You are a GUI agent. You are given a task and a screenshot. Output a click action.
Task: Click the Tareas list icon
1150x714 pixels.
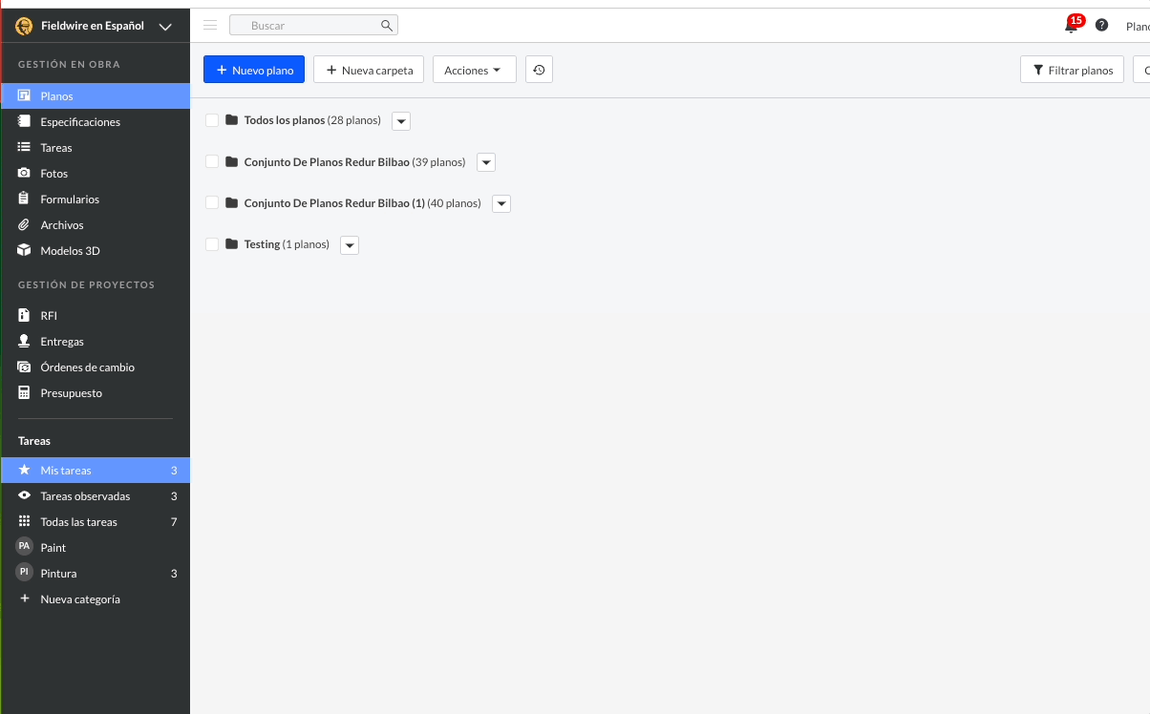pyautogui.click(x=25, y=147)
